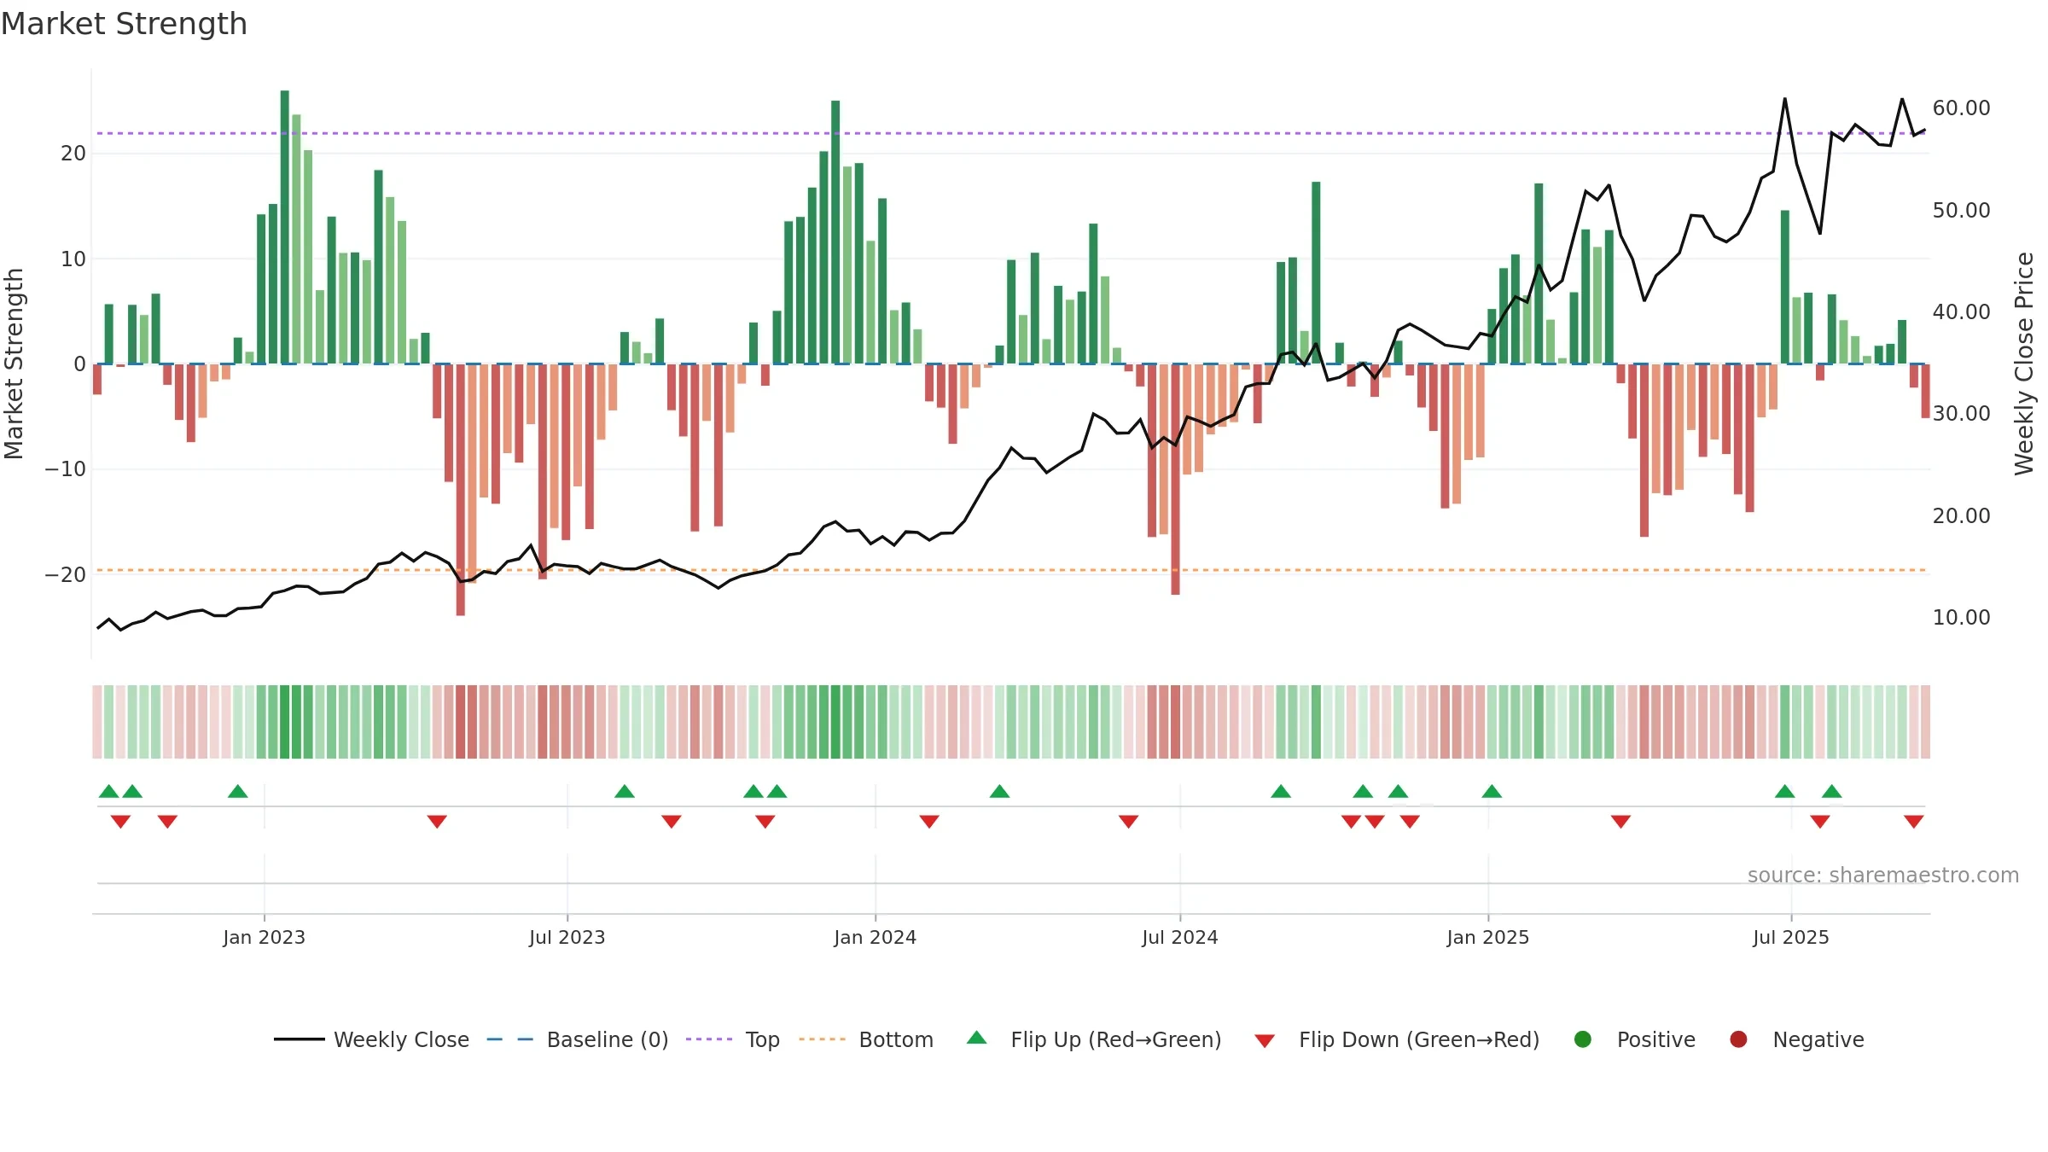Click the "Jan 2023" date axis label
Viewport: 2048px width, 1152px height.
[264, 937]
